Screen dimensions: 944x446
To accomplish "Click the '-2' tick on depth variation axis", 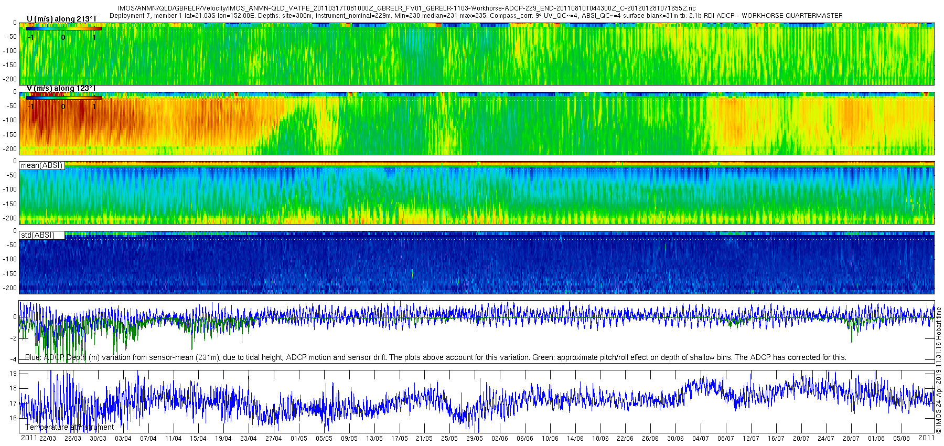I will tap(14, 338).
